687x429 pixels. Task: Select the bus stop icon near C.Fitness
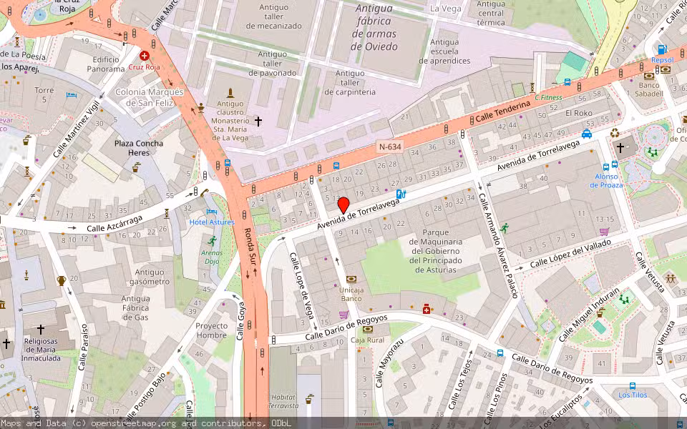[567, 82]
